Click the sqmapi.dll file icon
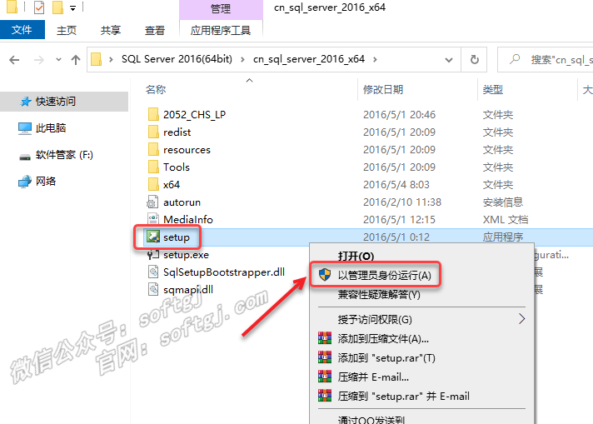 point(152,289)
